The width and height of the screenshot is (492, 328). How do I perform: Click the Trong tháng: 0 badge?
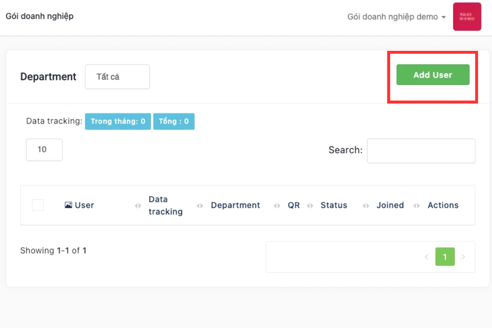(x=118, y=121)
